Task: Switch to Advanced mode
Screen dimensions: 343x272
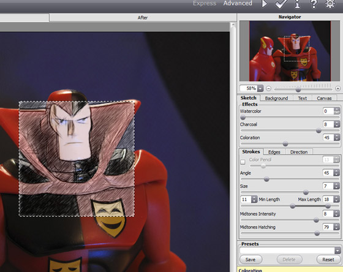Action: pyautogui.click(x=238, y=3)
